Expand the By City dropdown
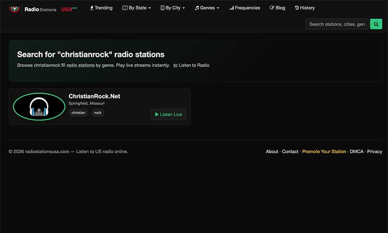Viewport: 388px width, 233px height. tap(172, 8)
